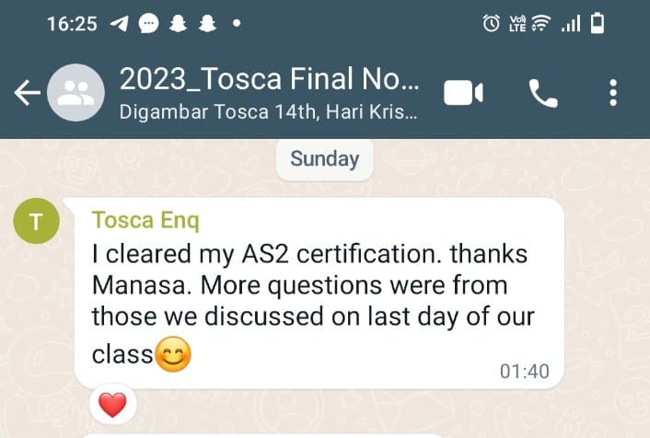Tap the battery indicator icon
This screenshot has width=650, height=438.
coord(598,23)
